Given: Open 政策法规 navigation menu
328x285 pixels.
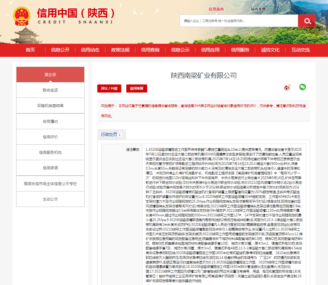Looking at the screenshot, I should point(120,50).
